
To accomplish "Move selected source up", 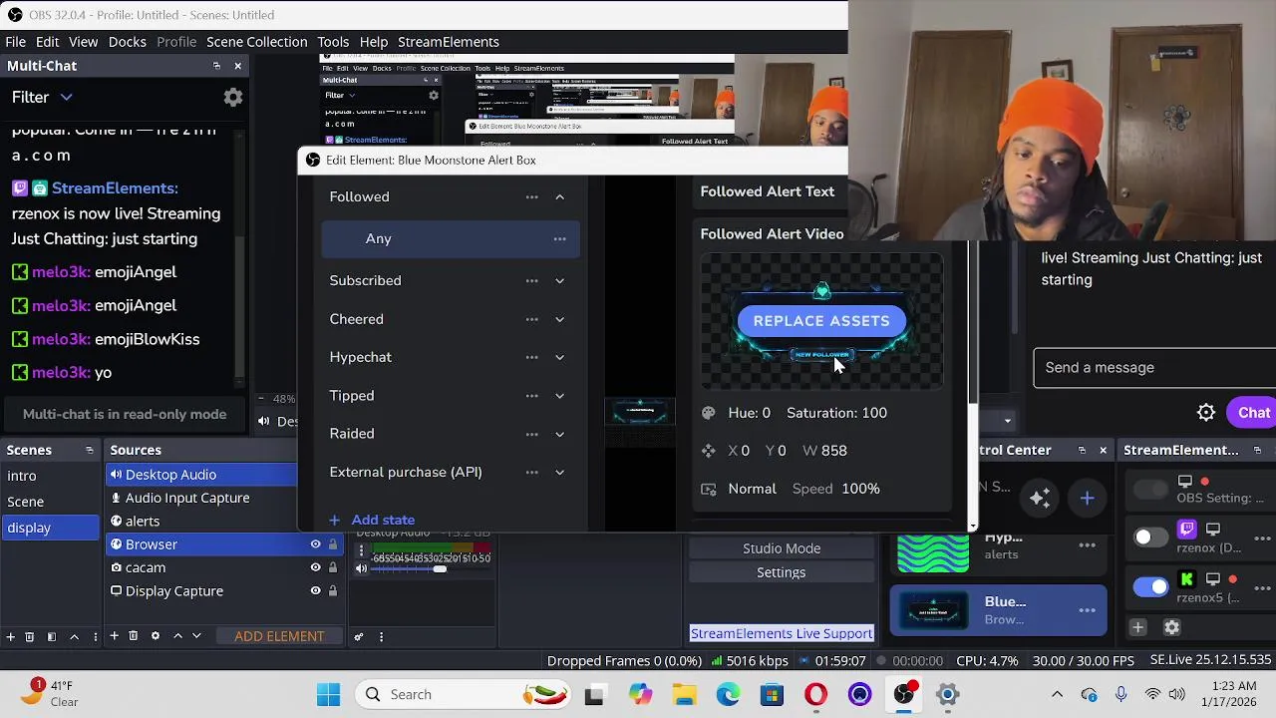I will pyautogui.click(x=177, y=636).
